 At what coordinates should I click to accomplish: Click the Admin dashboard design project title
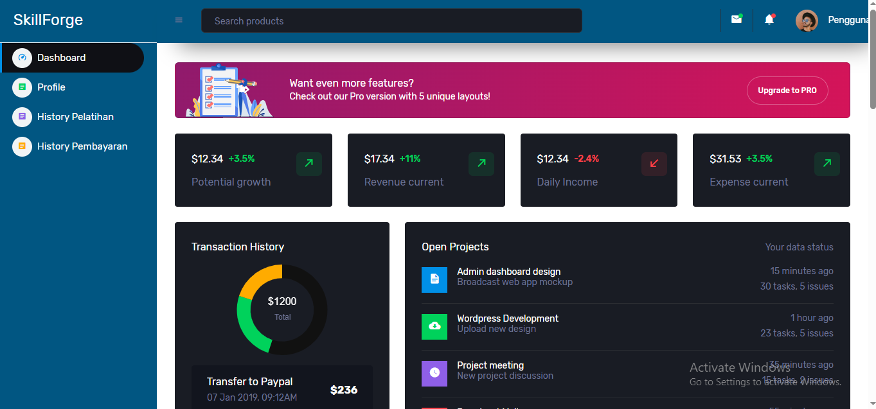[509, 272]
